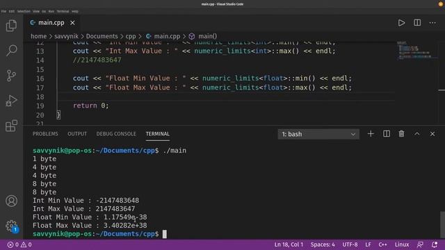Maximize the panel with the up chevron
Viewport: 445px width, 250px height.
[417, 134]
